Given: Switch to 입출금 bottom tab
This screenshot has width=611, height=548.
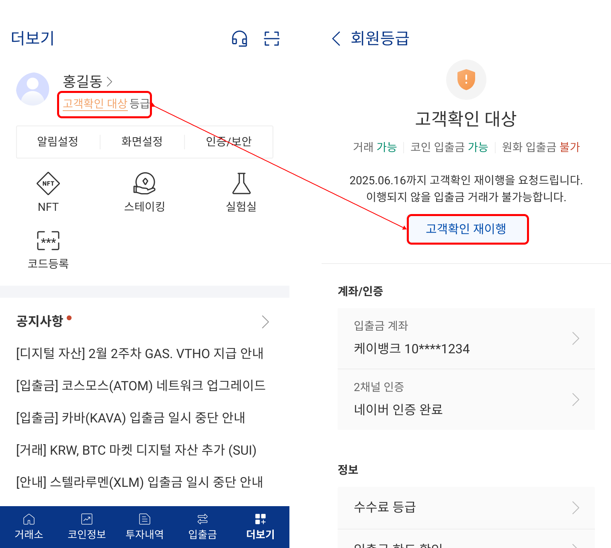Looking at the screenshot, I should [203, 527].
